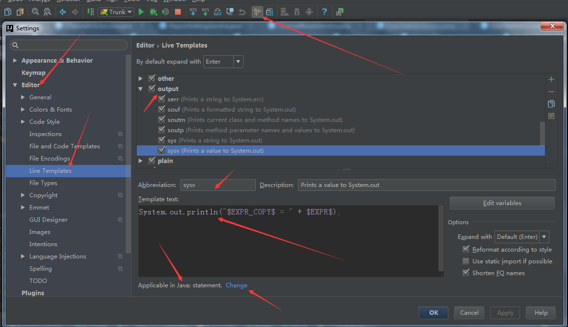Click the Edit variables button
Screen dimensions: 568x327
[502, 203]
